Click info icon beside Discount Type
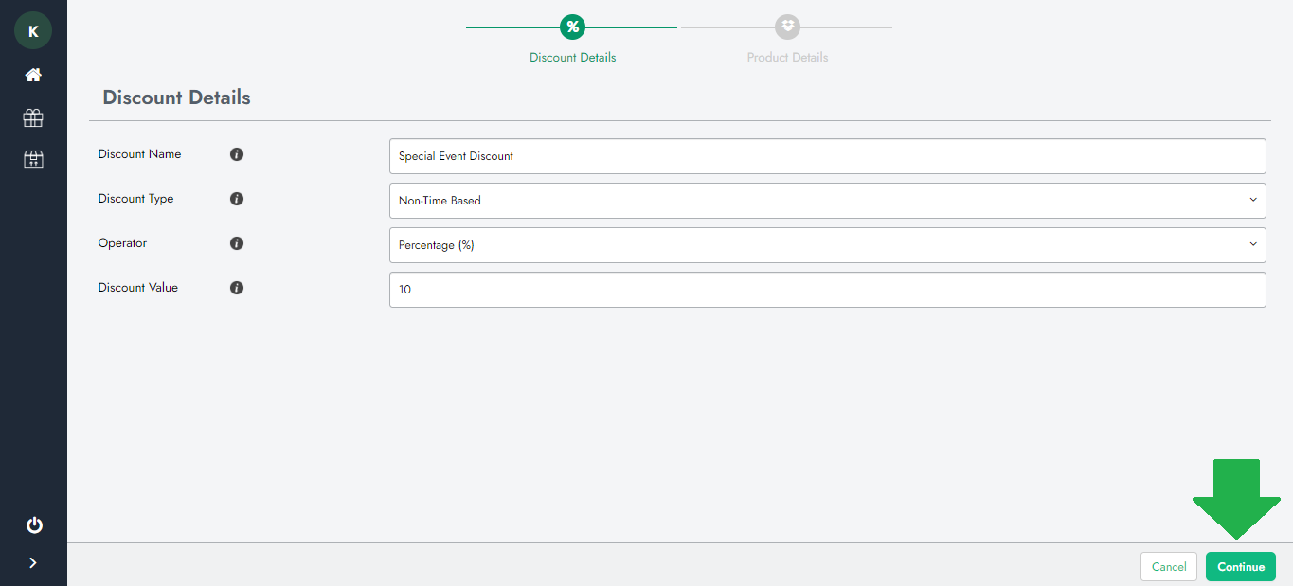This screenshot has width=1293, height=586. 237,199
